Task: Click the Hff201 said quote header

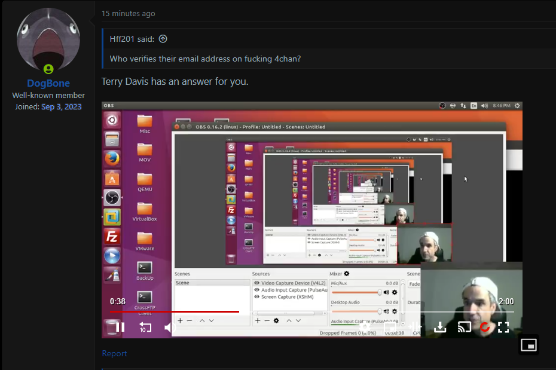Action: pyautogui.click(x=132, y=39)
